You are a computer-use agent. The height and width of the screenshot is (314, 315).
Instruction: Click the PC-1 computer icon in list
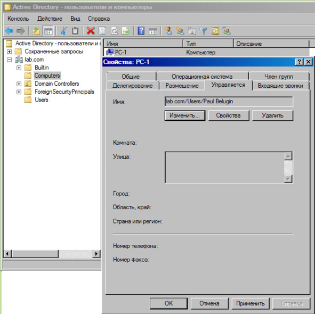tap(110, 52)
